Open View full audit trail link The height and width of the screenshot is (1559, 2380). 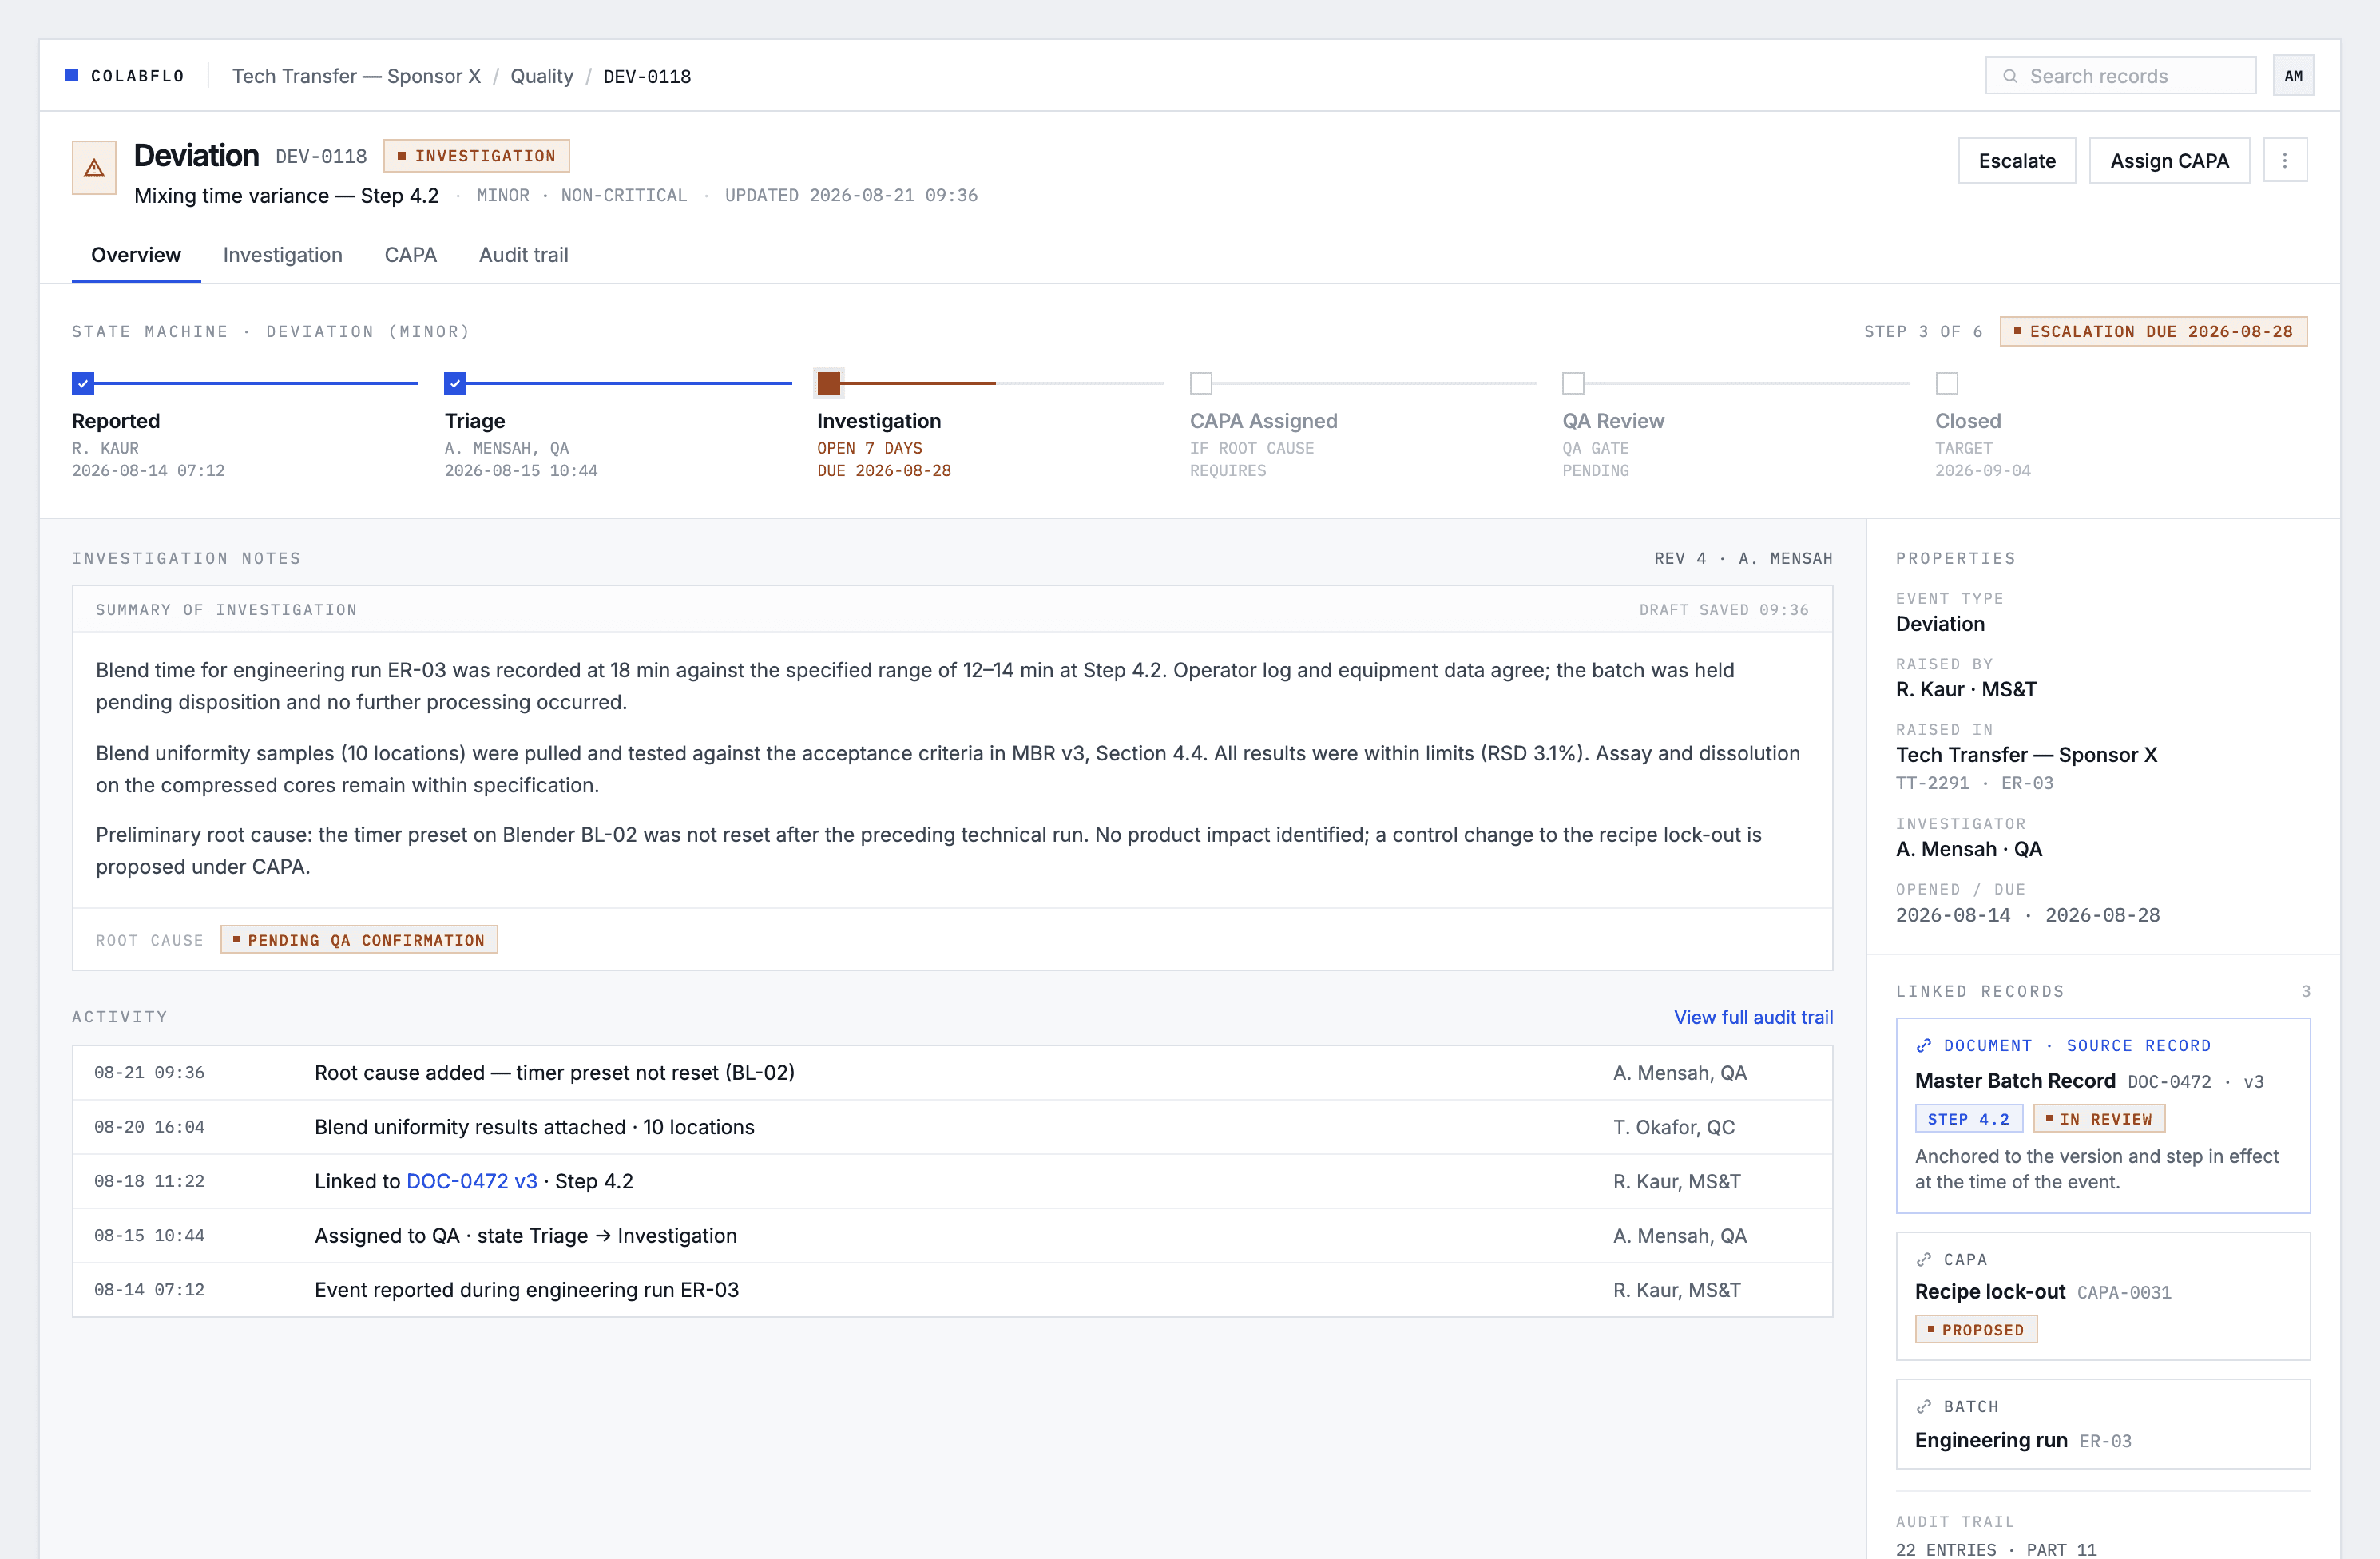pos(1753,1017)
